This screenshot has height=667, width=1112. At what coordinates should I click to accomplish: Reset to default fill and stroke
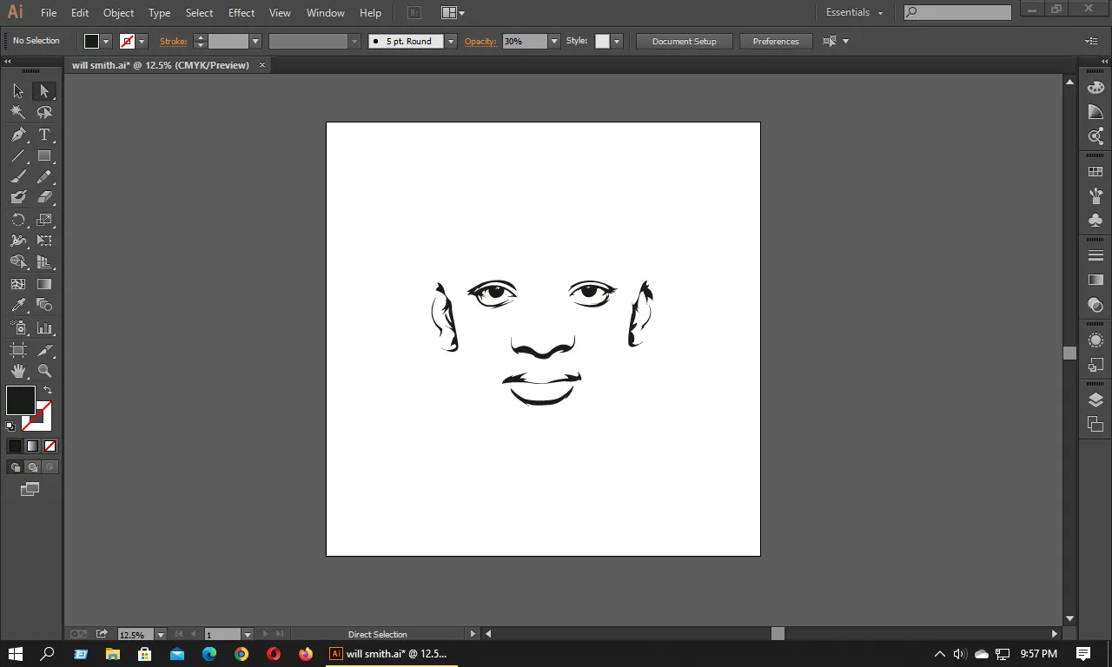click(10, 426)
